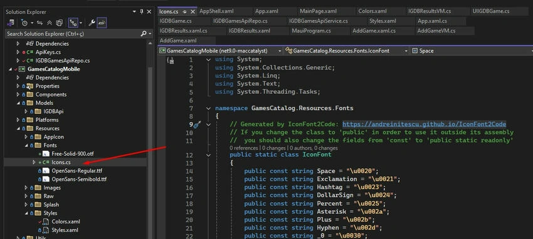
Task: Click the Platforms folder icon
Action: (30, 119)
